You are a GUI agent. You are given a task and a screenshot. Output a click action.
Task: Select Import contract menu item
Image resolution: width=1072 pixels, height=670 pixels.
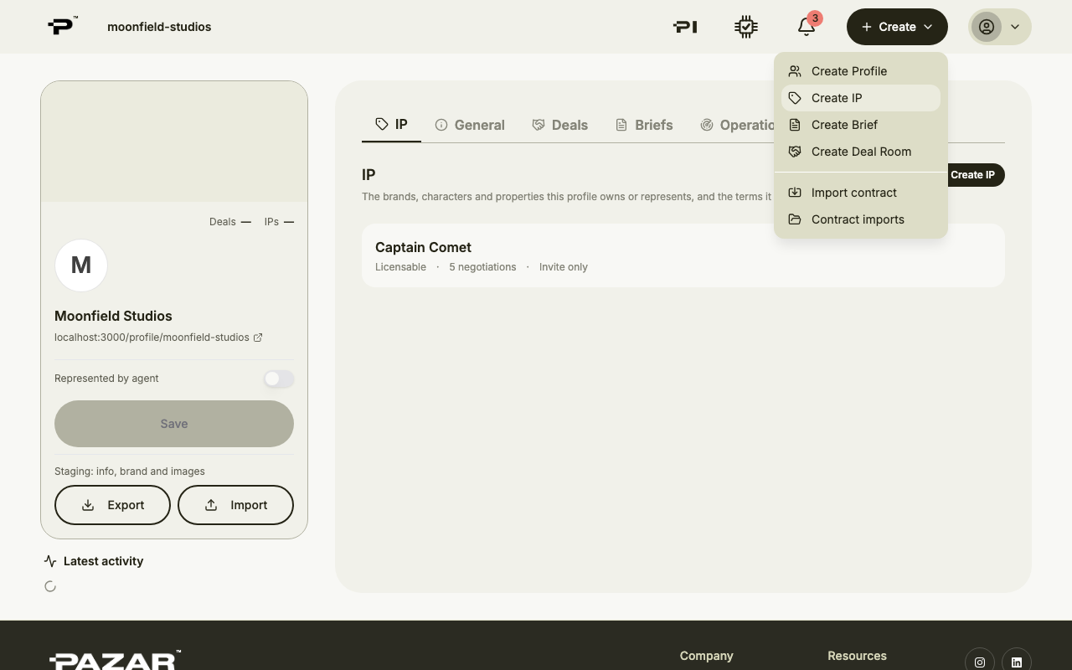(861, 193)
